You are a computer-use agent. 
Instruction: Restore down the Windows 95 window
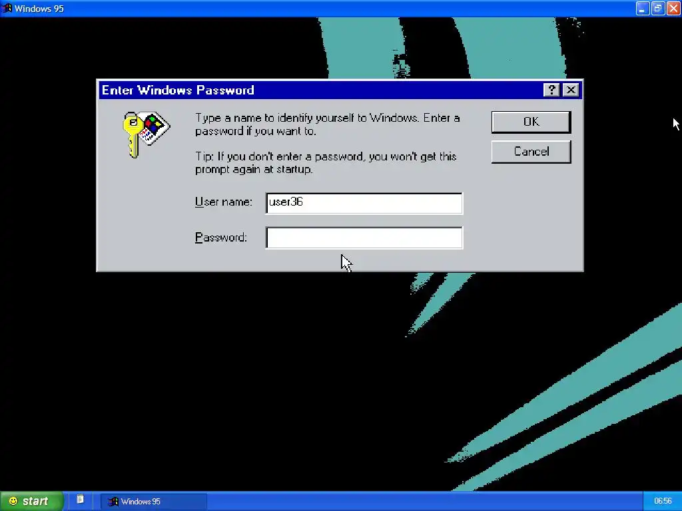tap(657, 8)
